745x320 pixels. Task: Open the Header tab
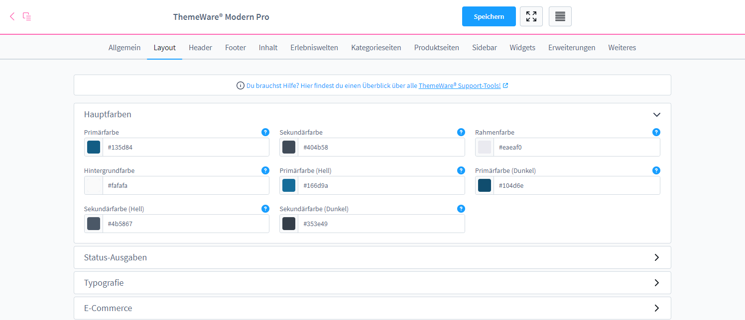coord(200,48)
